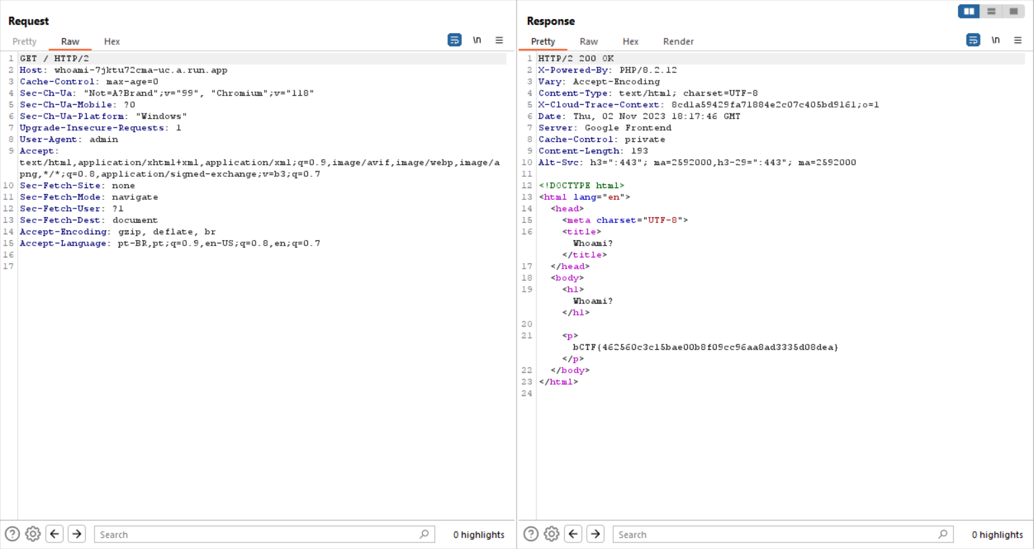
Task: Toggle word wrap in Request panel
Action: click(455, 40)
